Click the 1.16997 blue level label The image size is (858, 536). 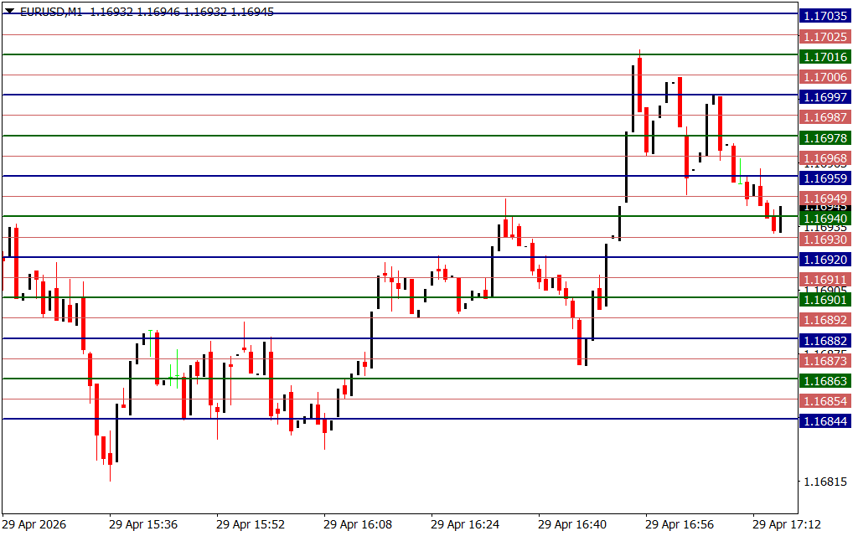[x=825, y=97]
